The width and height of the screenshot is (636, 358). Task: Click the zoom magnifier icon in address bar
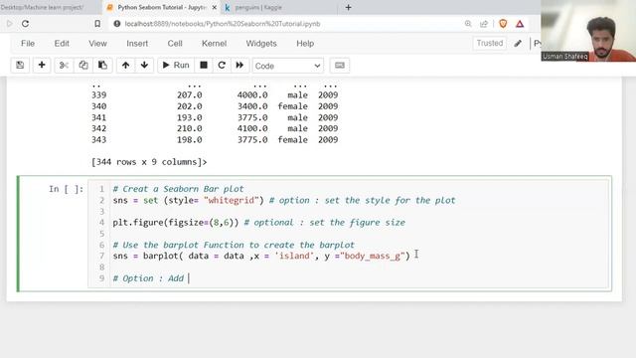[468, 24]
